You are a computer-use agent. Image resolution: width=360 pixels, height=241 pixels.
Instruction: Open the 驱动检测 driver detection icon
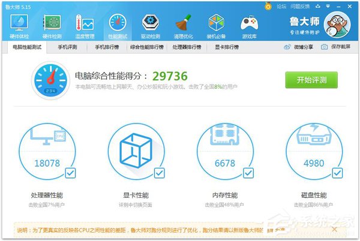pos(150,26)
